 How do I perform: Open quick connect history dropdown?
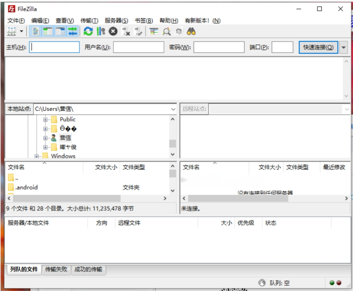click(x=343, y=47)
